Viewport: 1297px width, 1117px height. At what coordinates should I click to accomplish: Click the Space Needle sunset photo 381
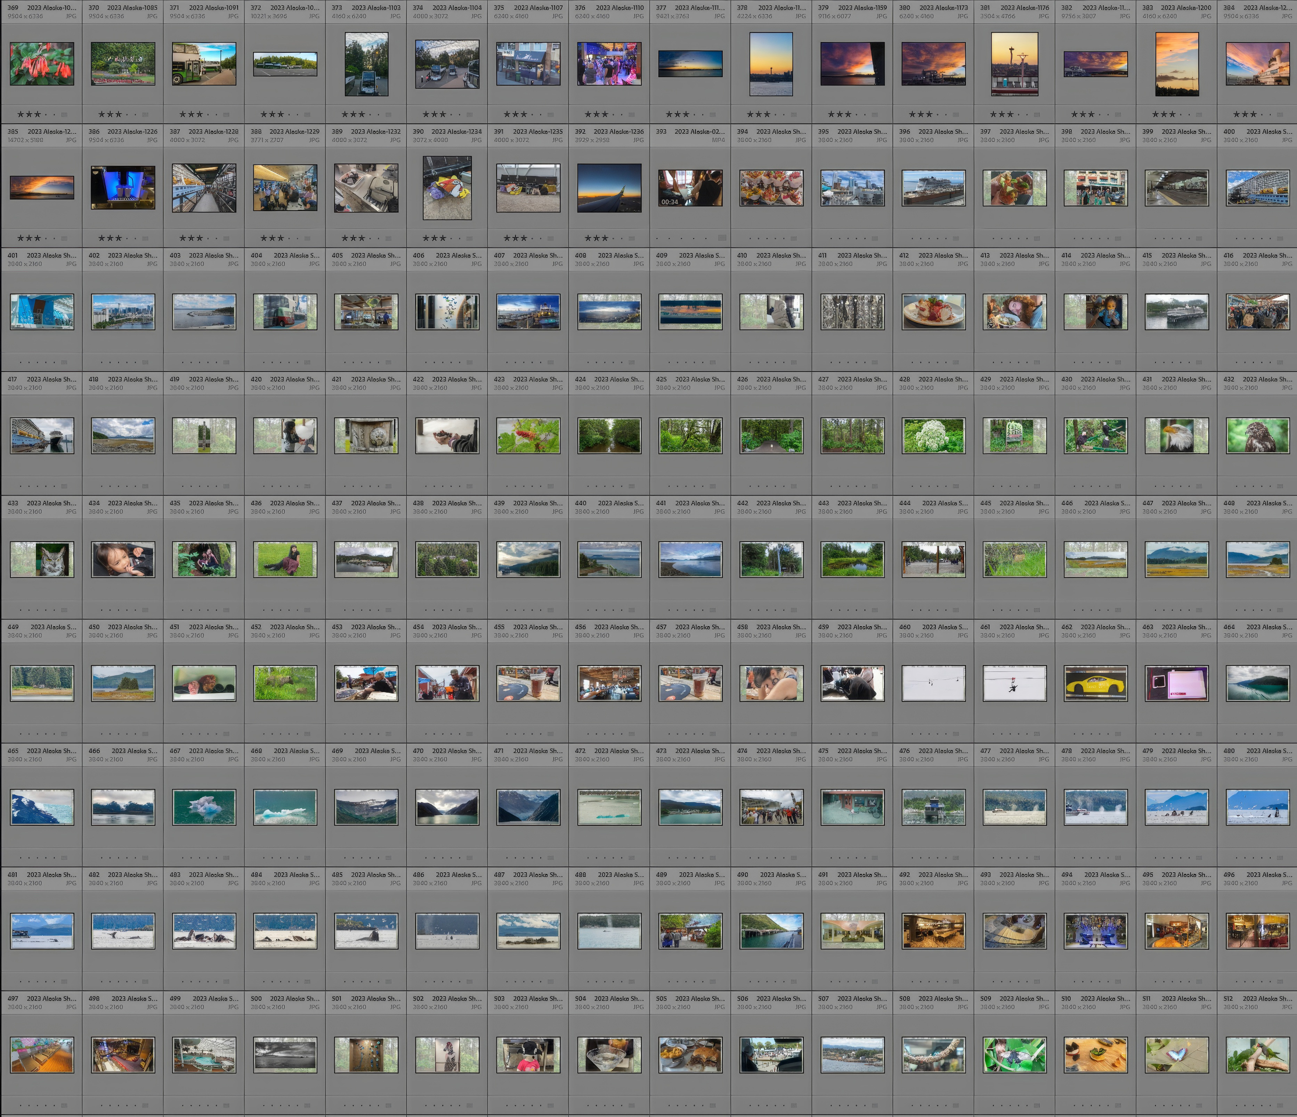pyautogui.click(x=1014, y=64)
